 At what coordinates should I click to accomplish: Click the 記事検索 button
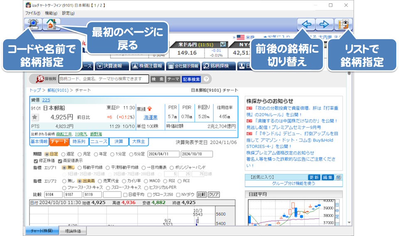pos(191,79)
